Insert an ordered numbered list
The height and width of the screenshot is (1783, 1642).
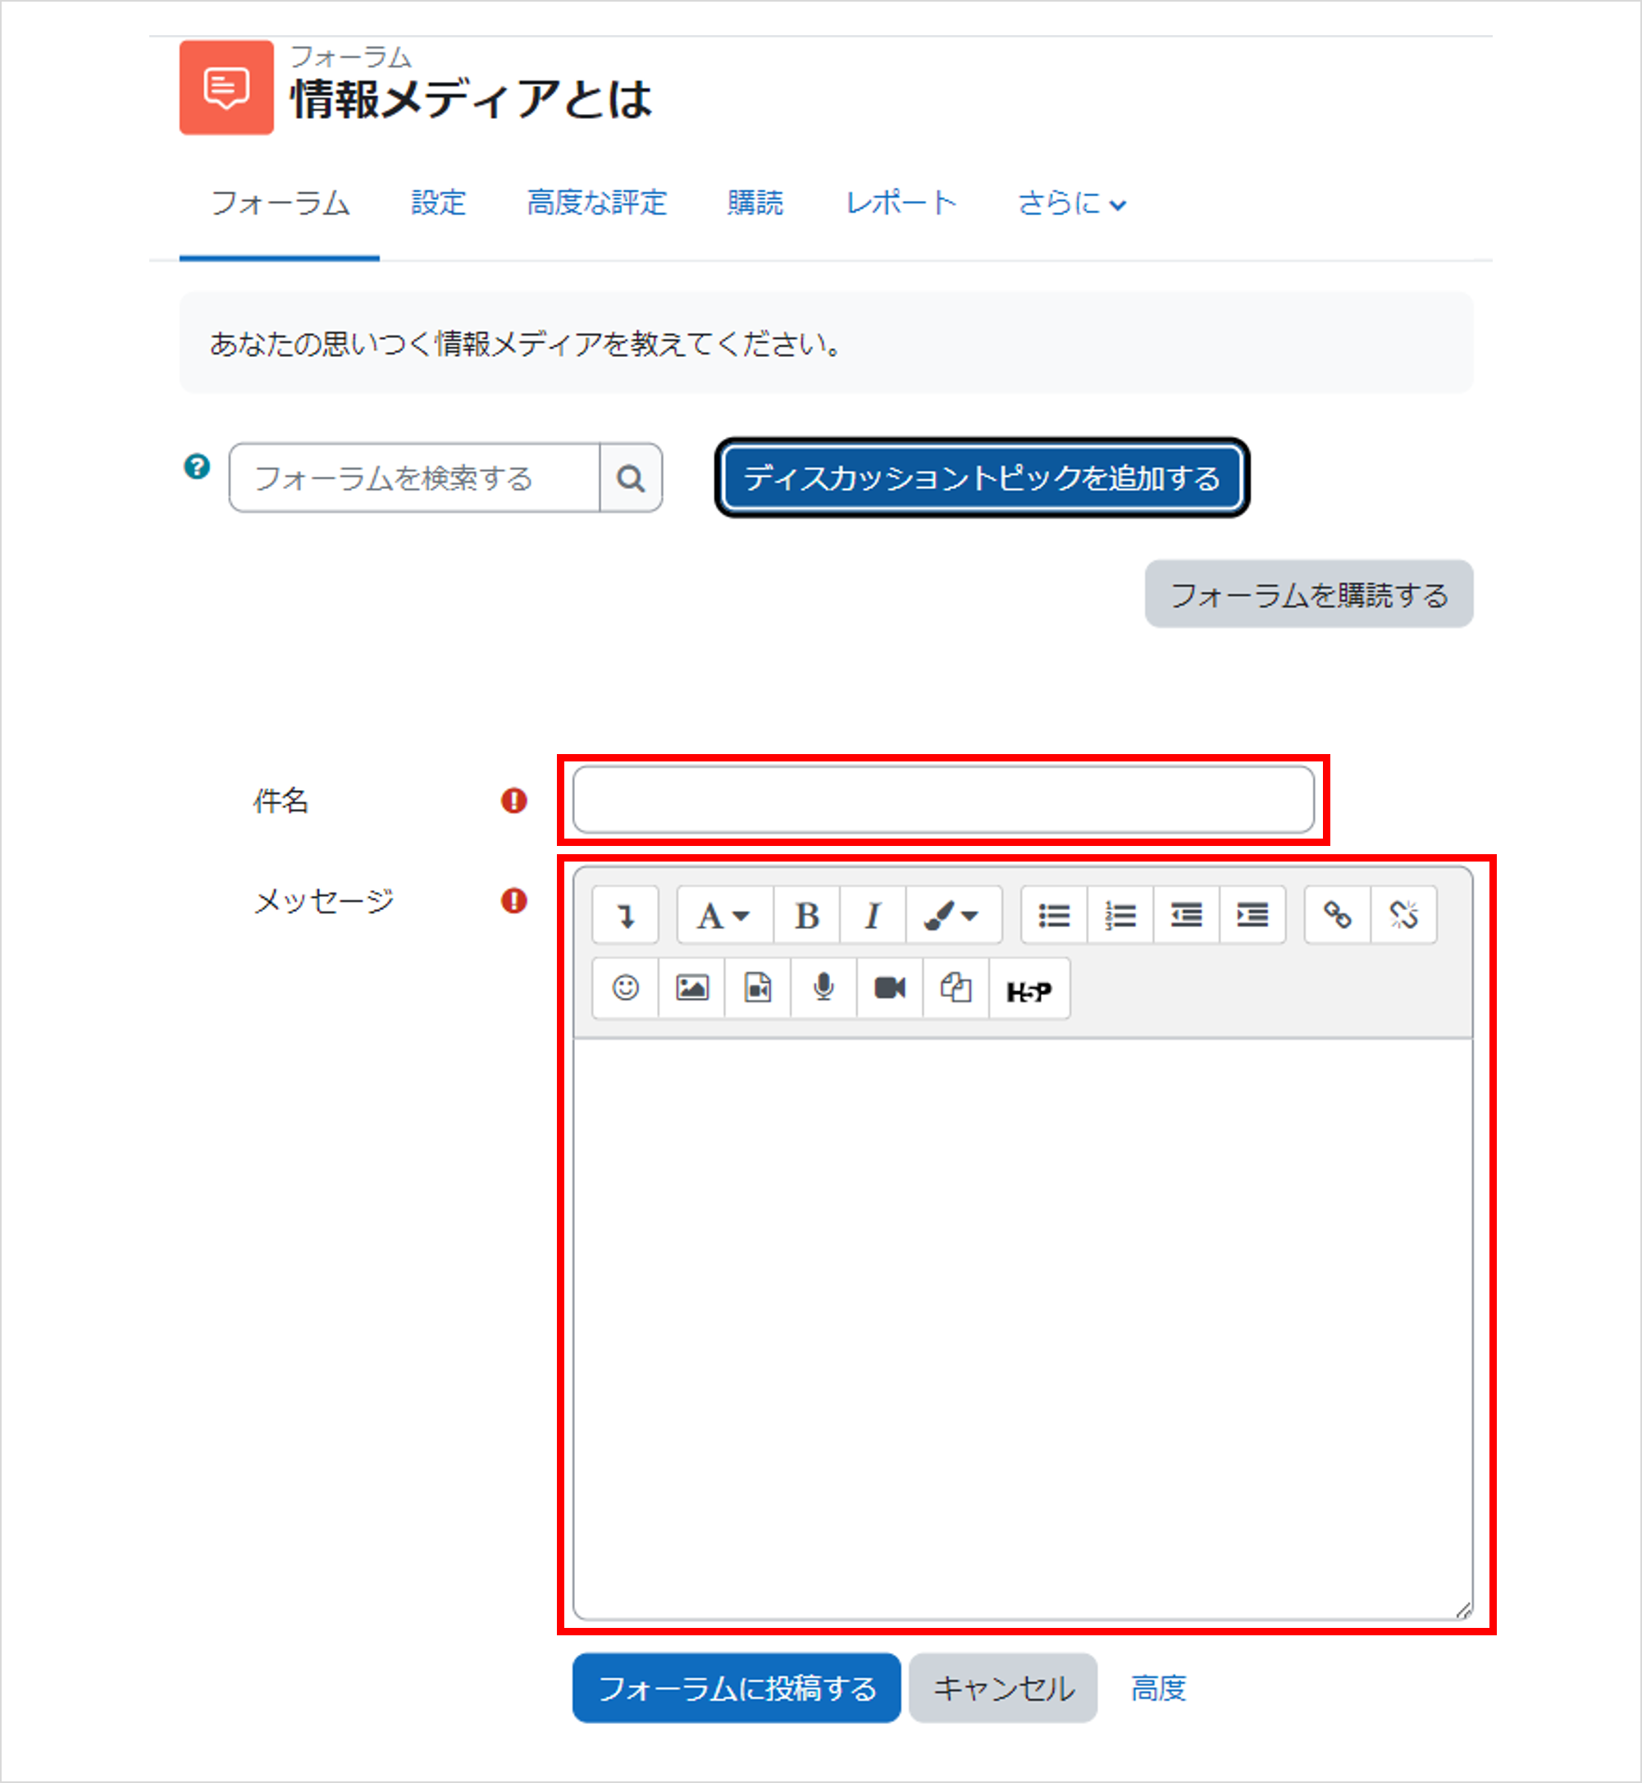tap(1120, 915)
